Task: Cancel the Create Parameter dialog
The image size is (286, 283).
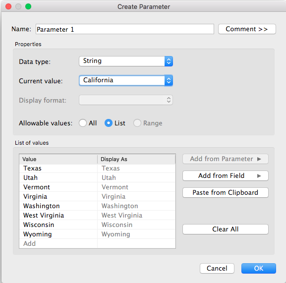Action: [217, 268]
